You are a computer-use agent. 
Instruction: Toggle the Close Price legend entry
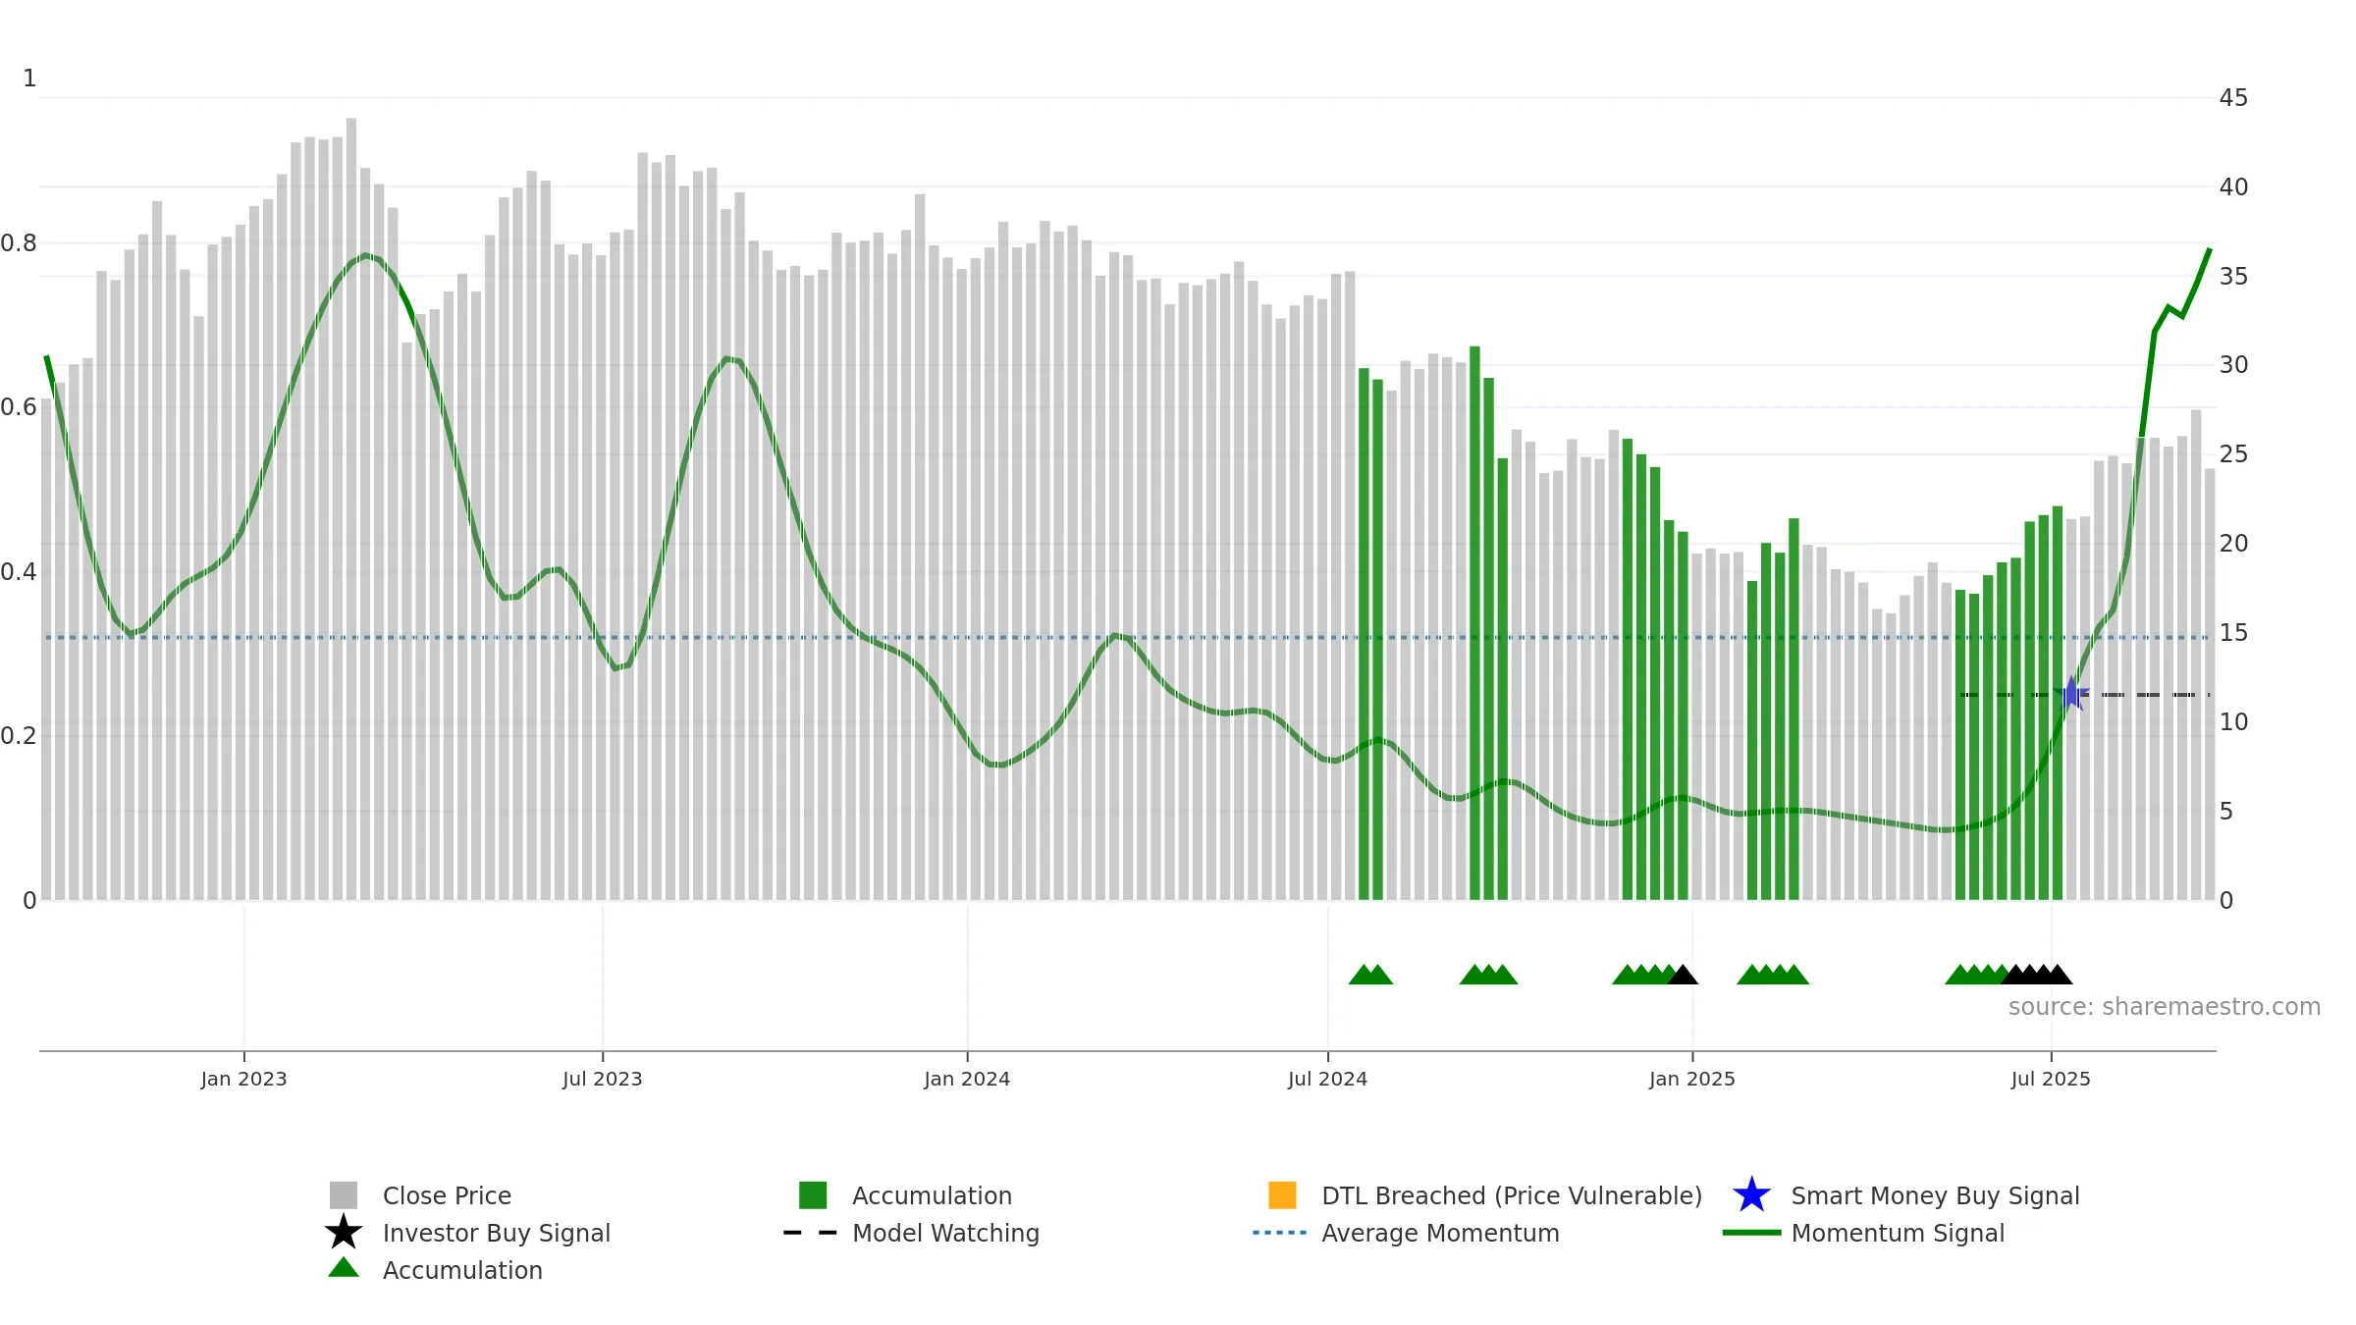pyautogui.click(x=420, y=1195)
